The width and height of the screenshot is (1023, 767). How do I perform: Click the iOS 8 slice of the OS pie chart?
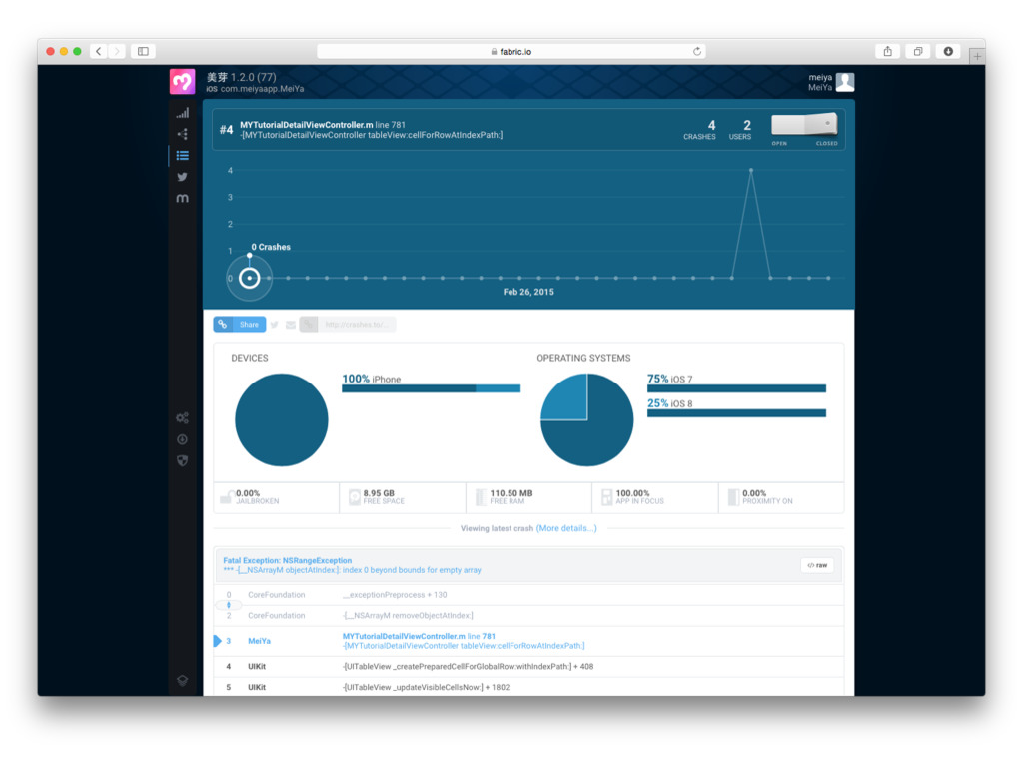pos(565,397)
